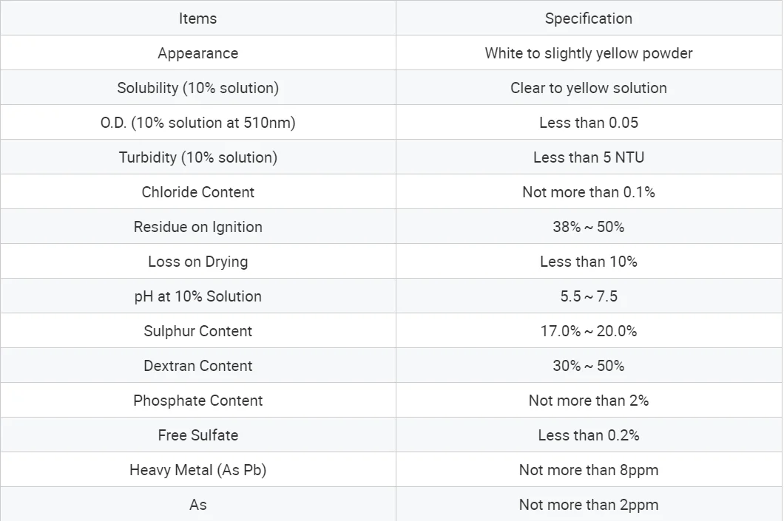
Task: Click the "Less than 0.05" value
Action: (589, 123)
